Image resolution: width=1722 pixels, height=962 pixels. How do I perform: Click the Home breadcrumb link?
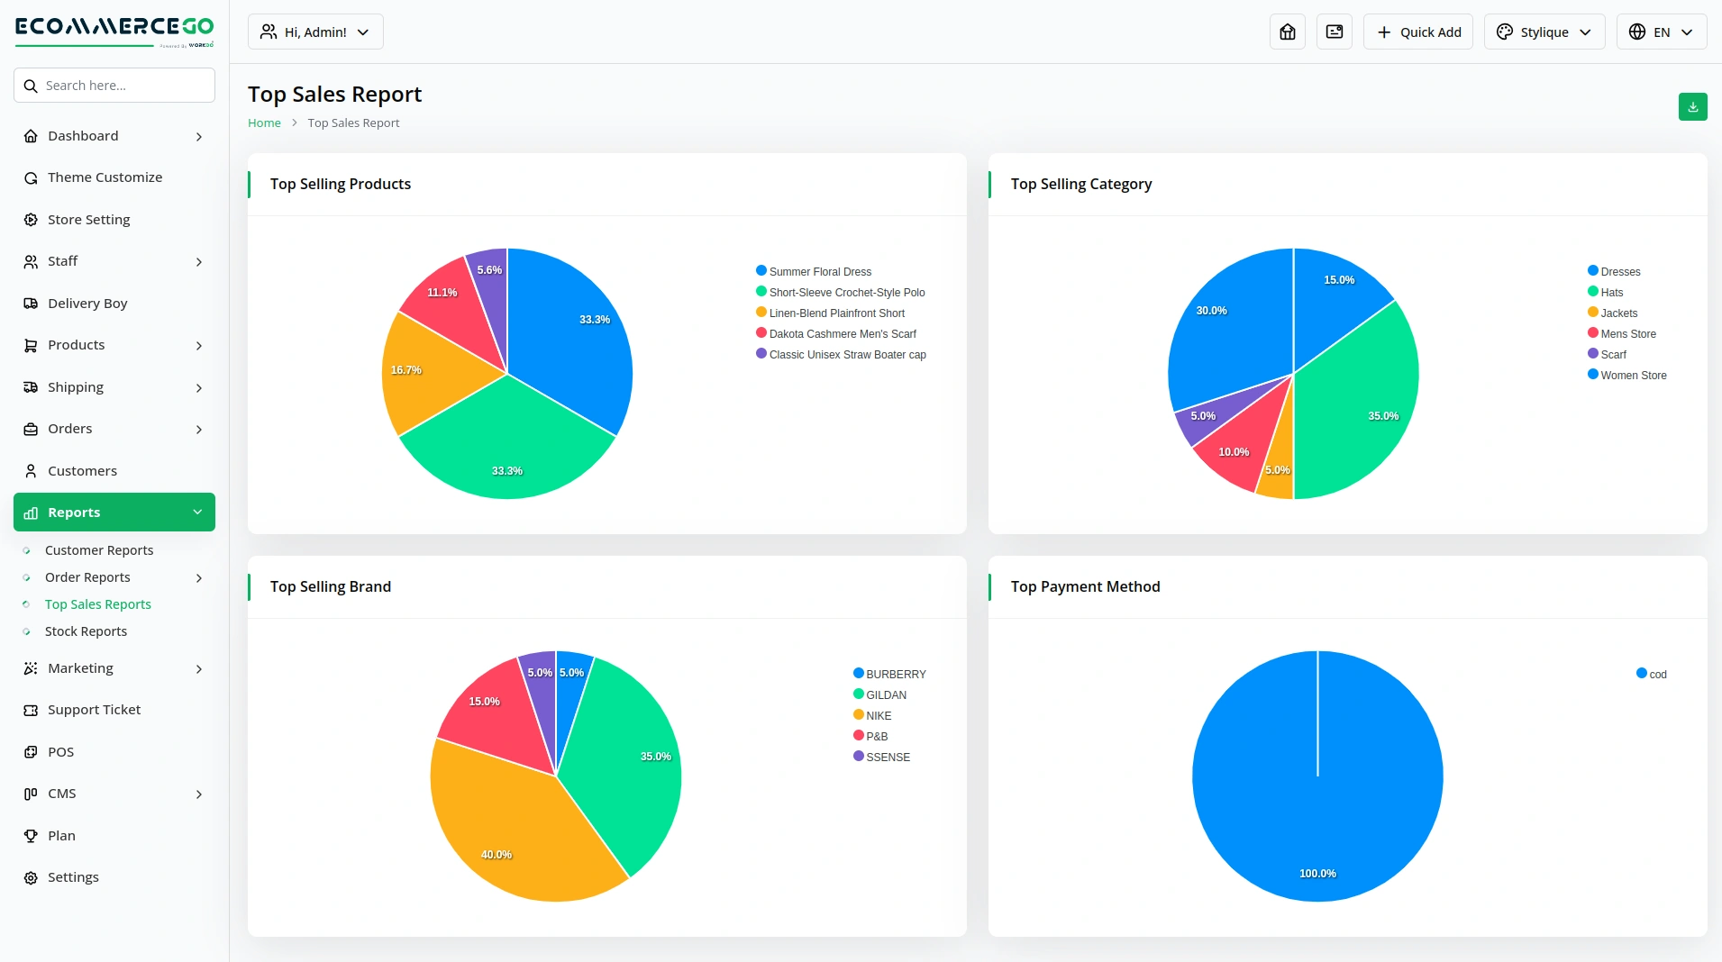pos(264,123)
